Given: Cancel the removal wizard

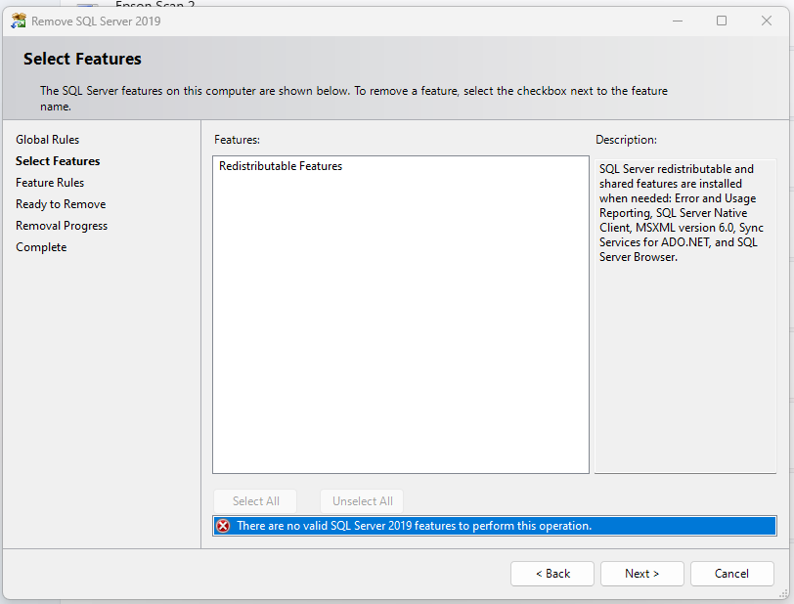Looking at the screenshot, I should click(x=731, y=574).
